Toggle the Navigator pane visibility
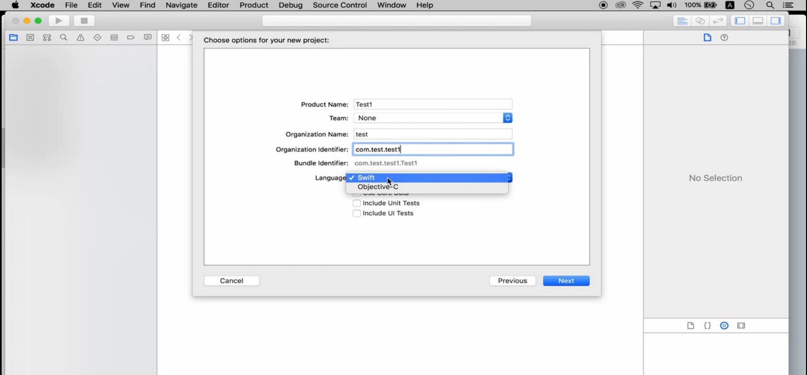The height and width of the screenshot is (375, 807). pyautogui.click(x=740, y=21)
